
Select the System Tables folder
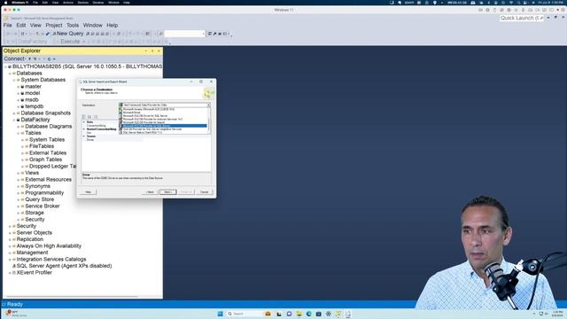coord(47,140)
